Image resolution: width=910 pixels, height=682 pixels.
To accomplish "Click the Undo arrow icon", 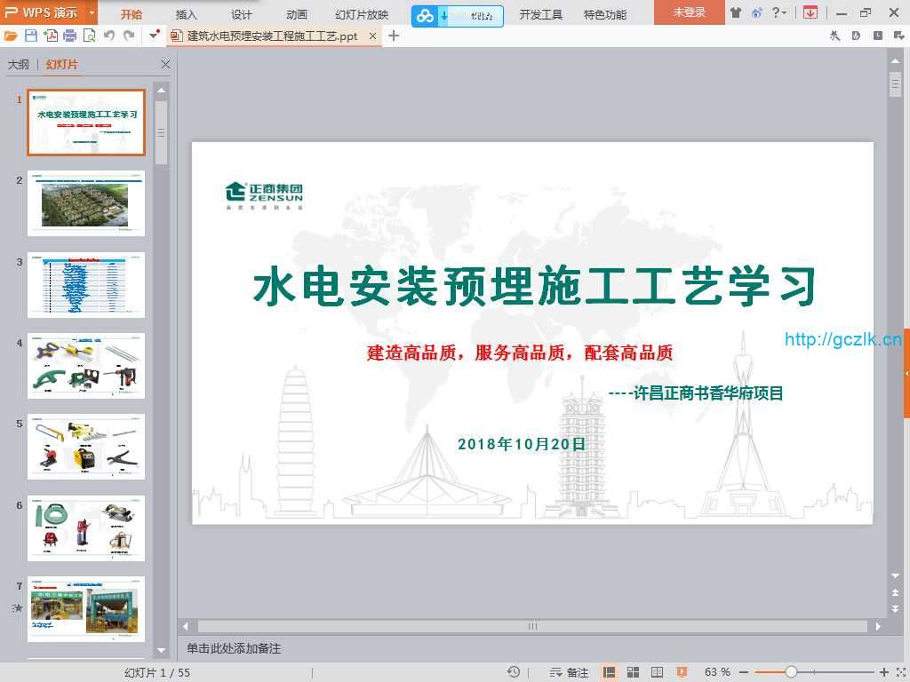I will click(109, 36).
